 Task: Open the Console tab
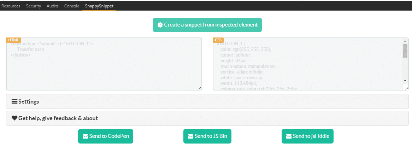72,6
